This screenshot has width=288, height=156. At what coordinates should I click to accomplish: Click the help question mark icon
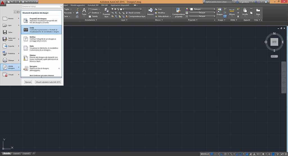pyautogui.click(x=266, y=2)
